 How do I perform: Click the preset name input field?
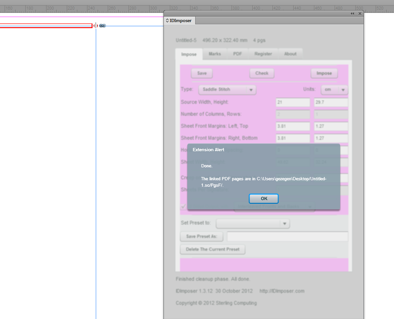point(287,236)
